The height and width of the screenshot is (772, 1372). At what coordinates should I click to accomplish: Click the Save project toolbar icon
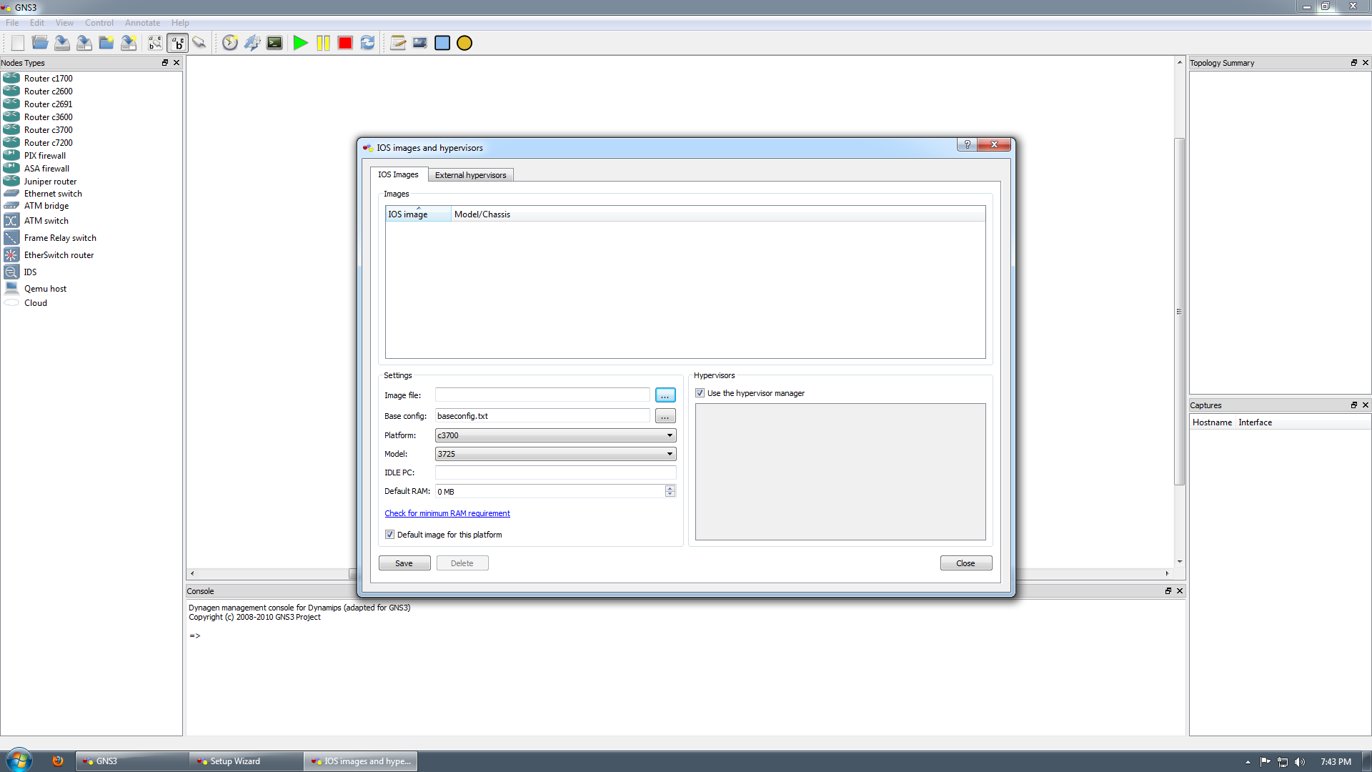tap(62, 43)
